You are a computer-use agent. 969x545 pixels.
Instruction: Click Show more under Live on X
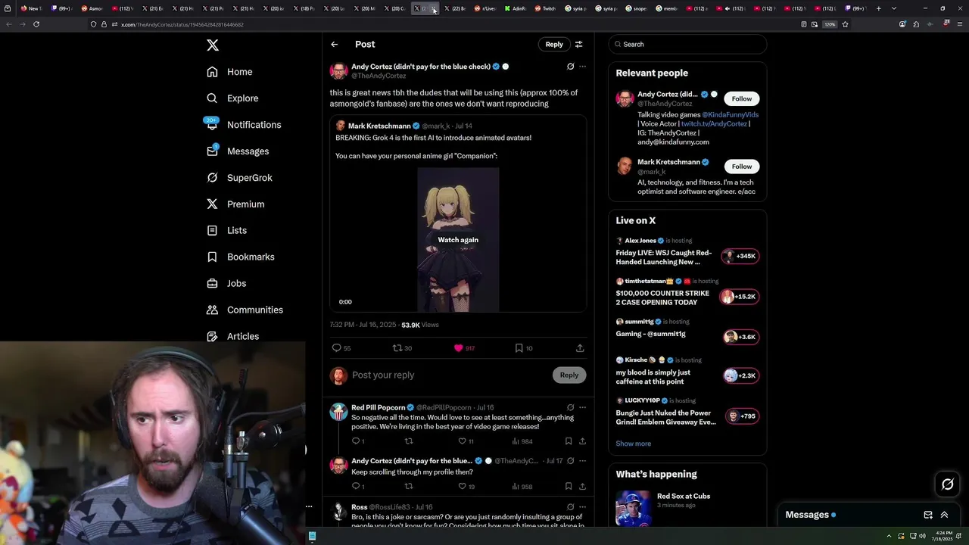[633, 444]
